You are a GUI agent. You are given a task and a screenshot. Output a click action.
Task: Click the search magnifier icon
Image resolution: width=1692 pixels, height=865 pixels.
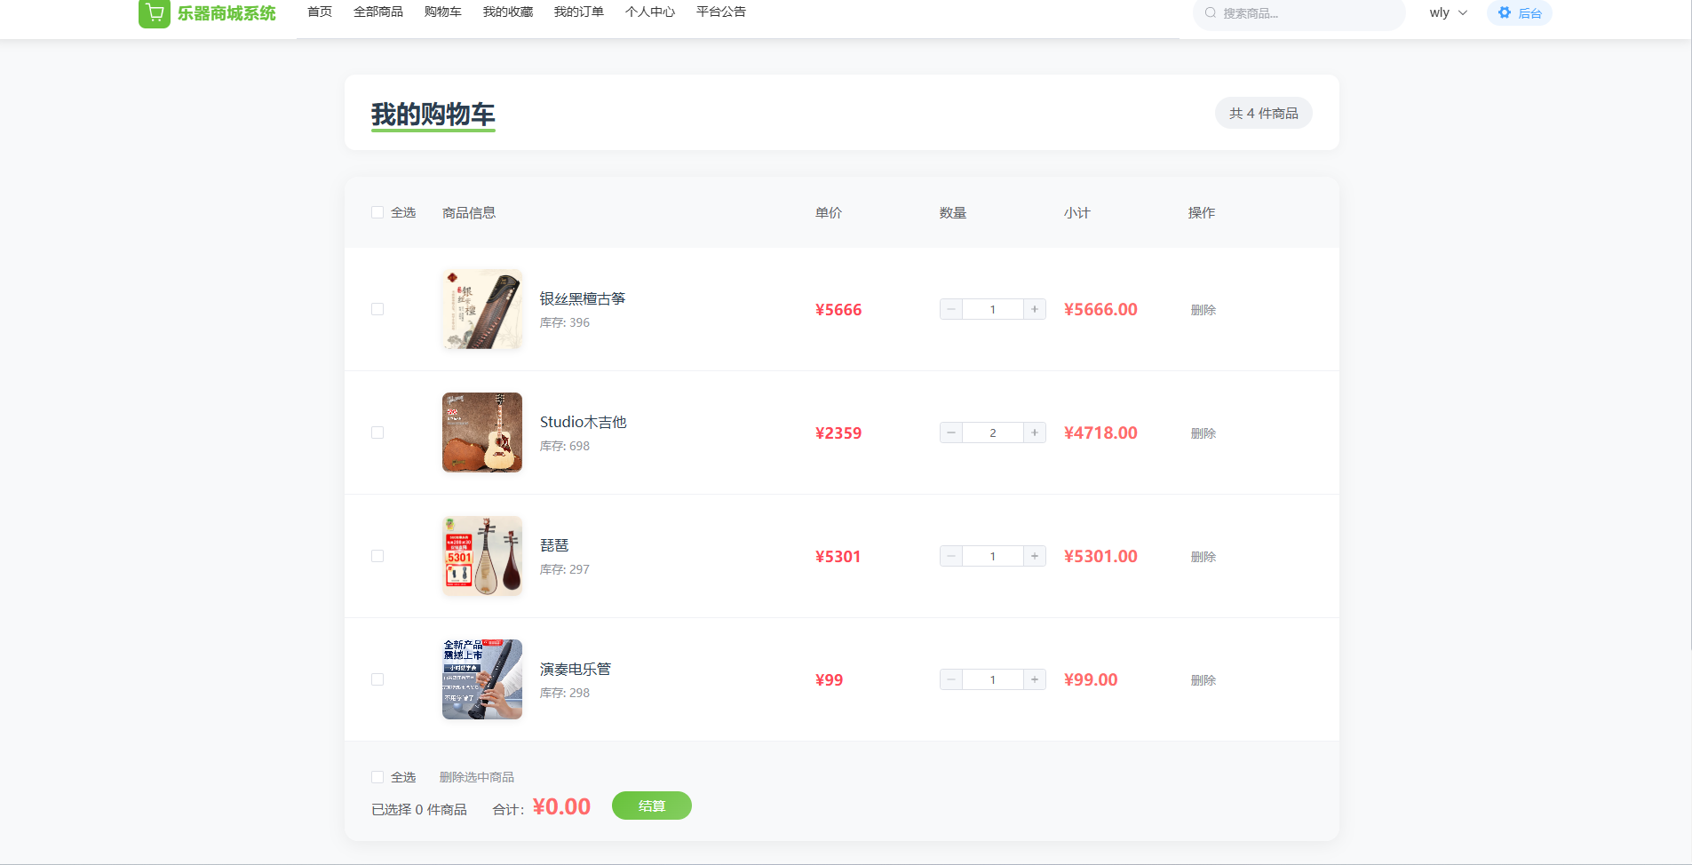[1210, 13]
